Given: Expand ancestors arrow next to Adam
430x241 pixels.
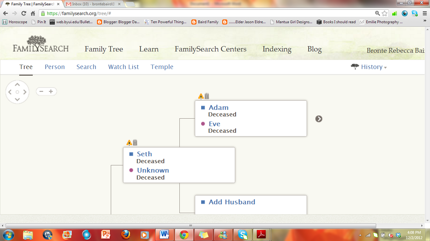Looking at the screenshot, I should [x=319, y=119].
